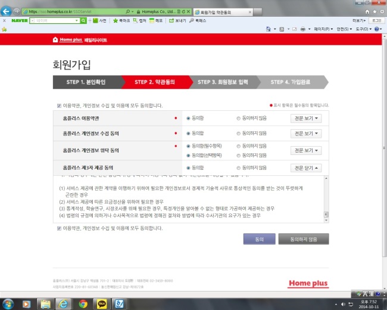
Task: Click the browser home icon at top right
Action: tap(367, 11)
